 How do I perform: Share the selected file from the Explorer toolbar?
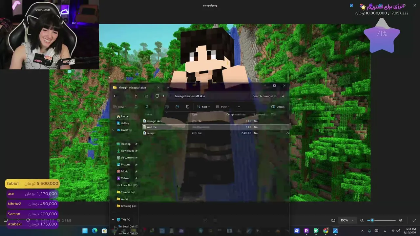[177, 107]
